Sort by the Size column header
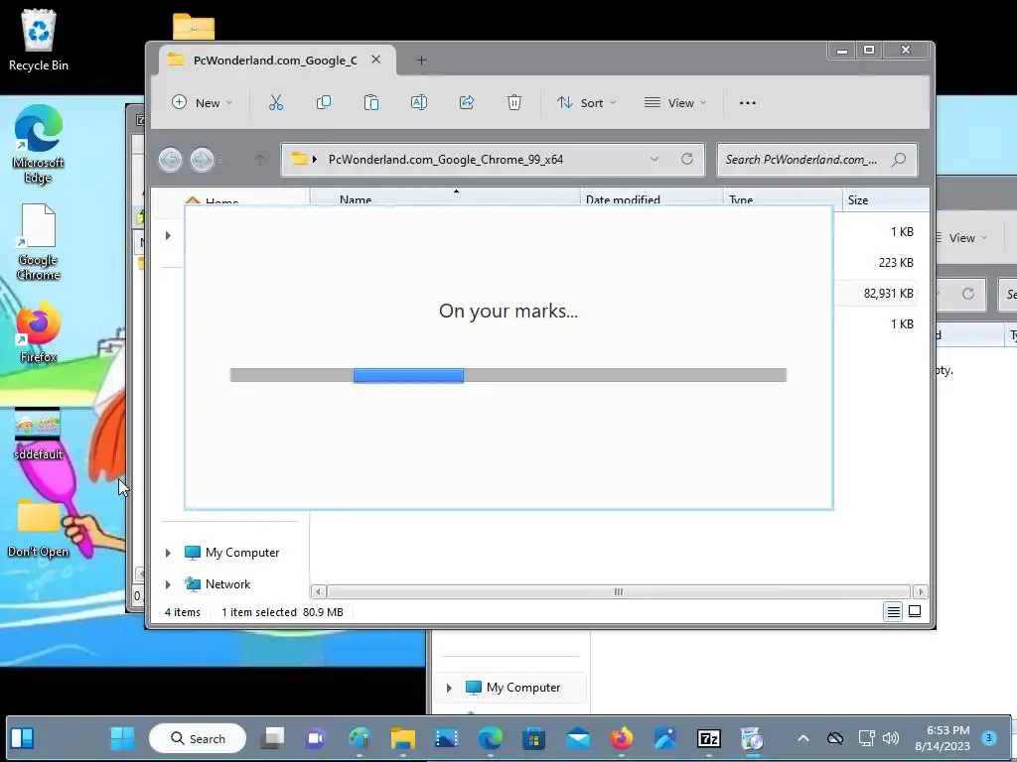 tap(885, 199)
